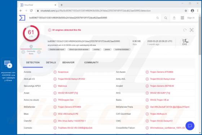Vote community score up icon
Viewport: 202px width, 135px height.
39,52
